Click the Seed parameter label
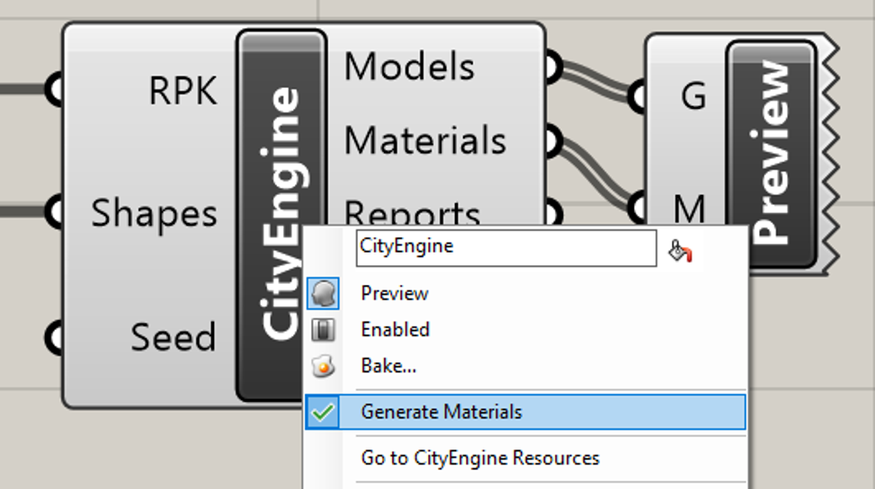The width and height of the screenshot is (875, 489). point(173,337)
